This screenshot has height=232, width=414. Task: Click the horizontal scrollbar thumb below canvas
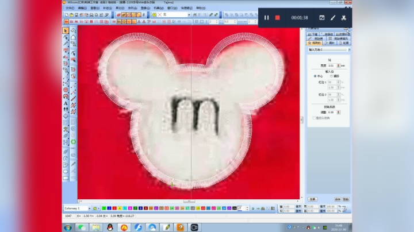[189, 201]
